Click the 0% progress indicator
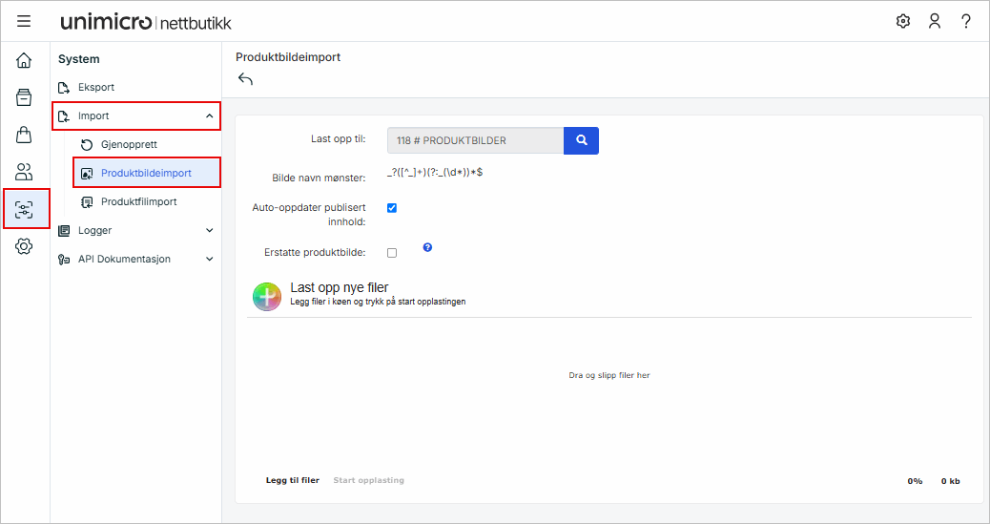This screenshot has height=524, width=990. tap(915, 482)
